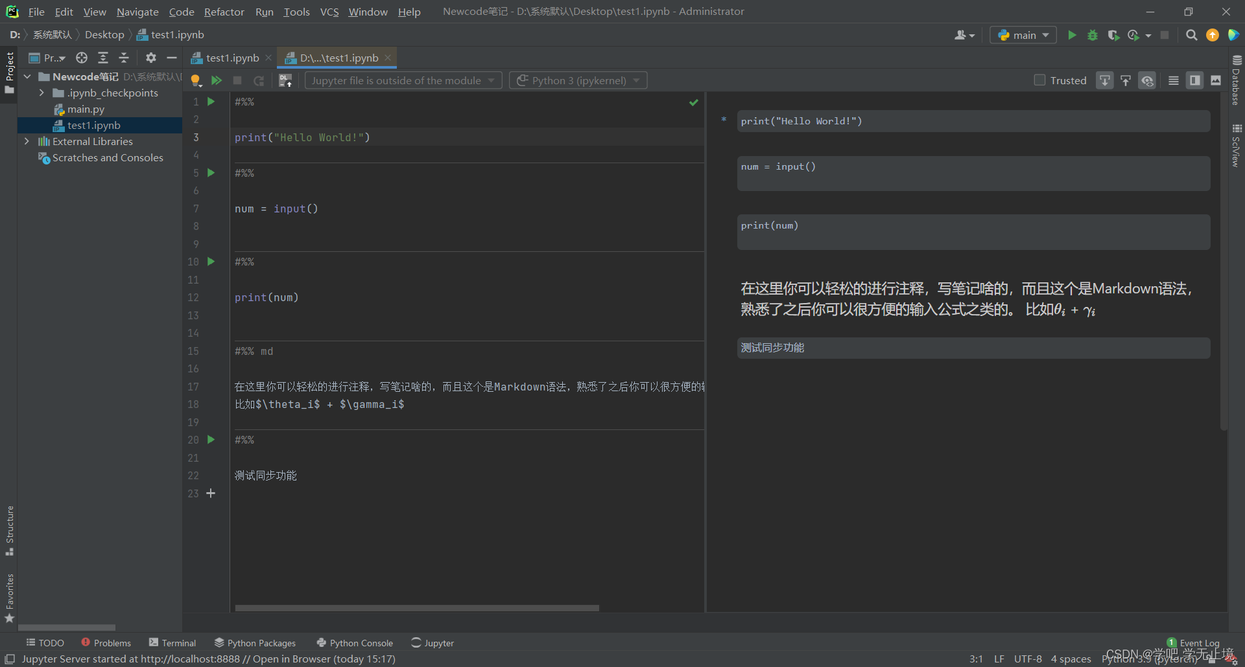Image resolution: width=1245 pixels, height=667 pixels.
Task: Toggle the Favorites tool window
Action: click(x=9, y=598)
